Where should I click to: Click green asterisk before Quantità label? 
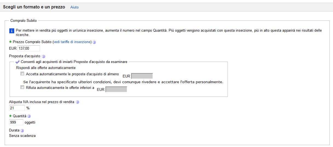tap(10, 116)
